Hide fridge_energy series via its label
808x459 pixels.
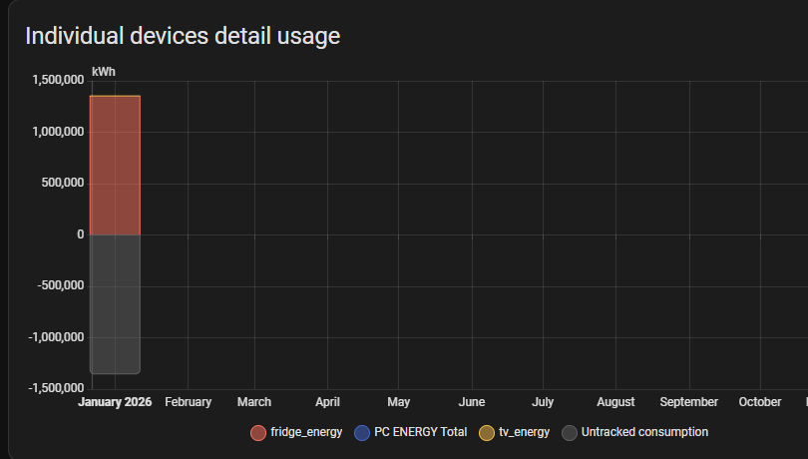(306, 433)
